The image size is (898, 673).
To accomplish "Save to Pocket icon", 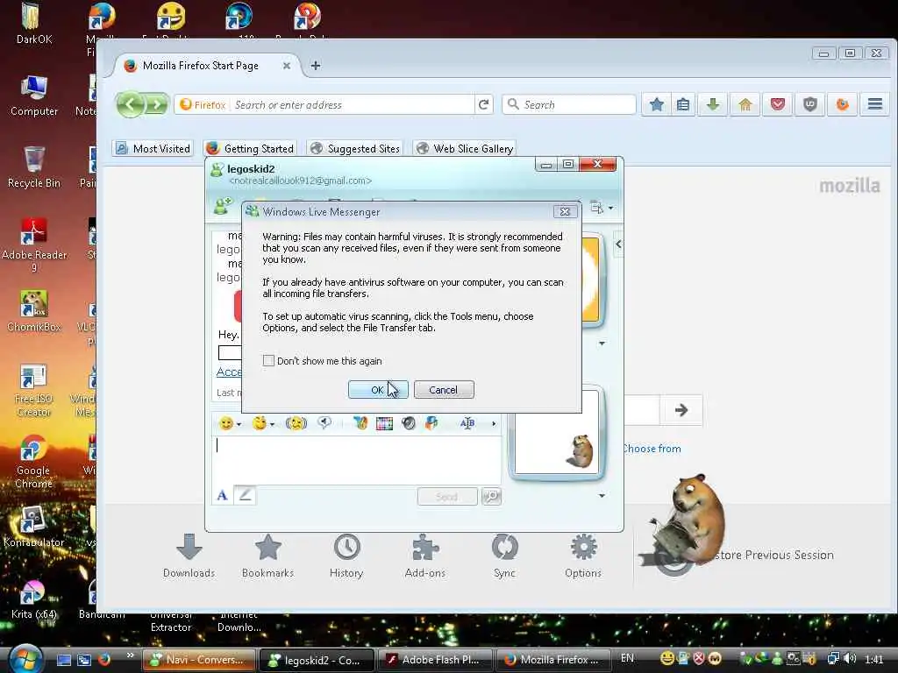I will (x=777, y=105).
